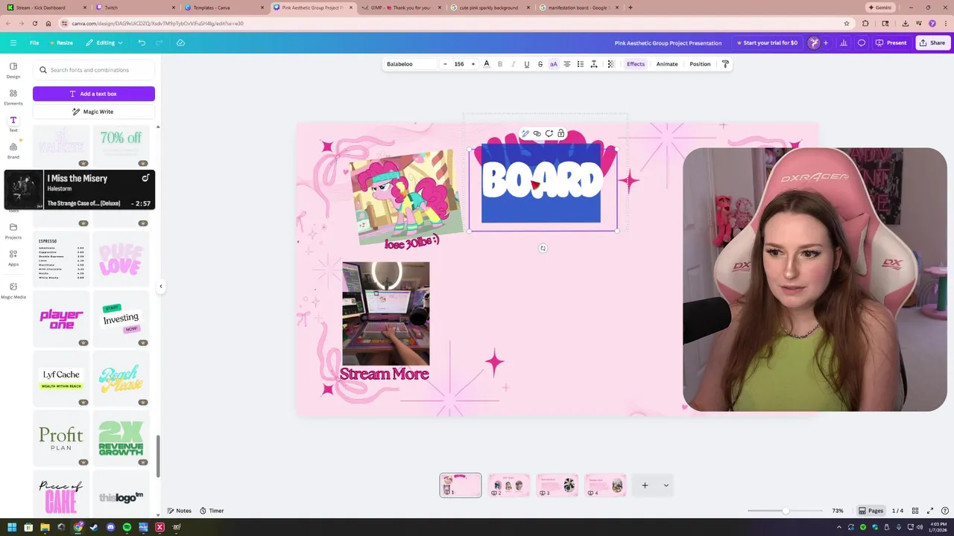This screenshot has height=536, width=954.
Task: Apply bulleted list formatting
Action: 580,64
